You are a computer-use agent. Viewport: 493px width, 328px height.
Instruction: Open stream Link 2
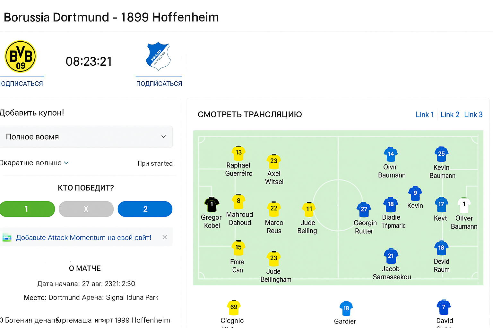pyautogui.click(x=450, y=115)
